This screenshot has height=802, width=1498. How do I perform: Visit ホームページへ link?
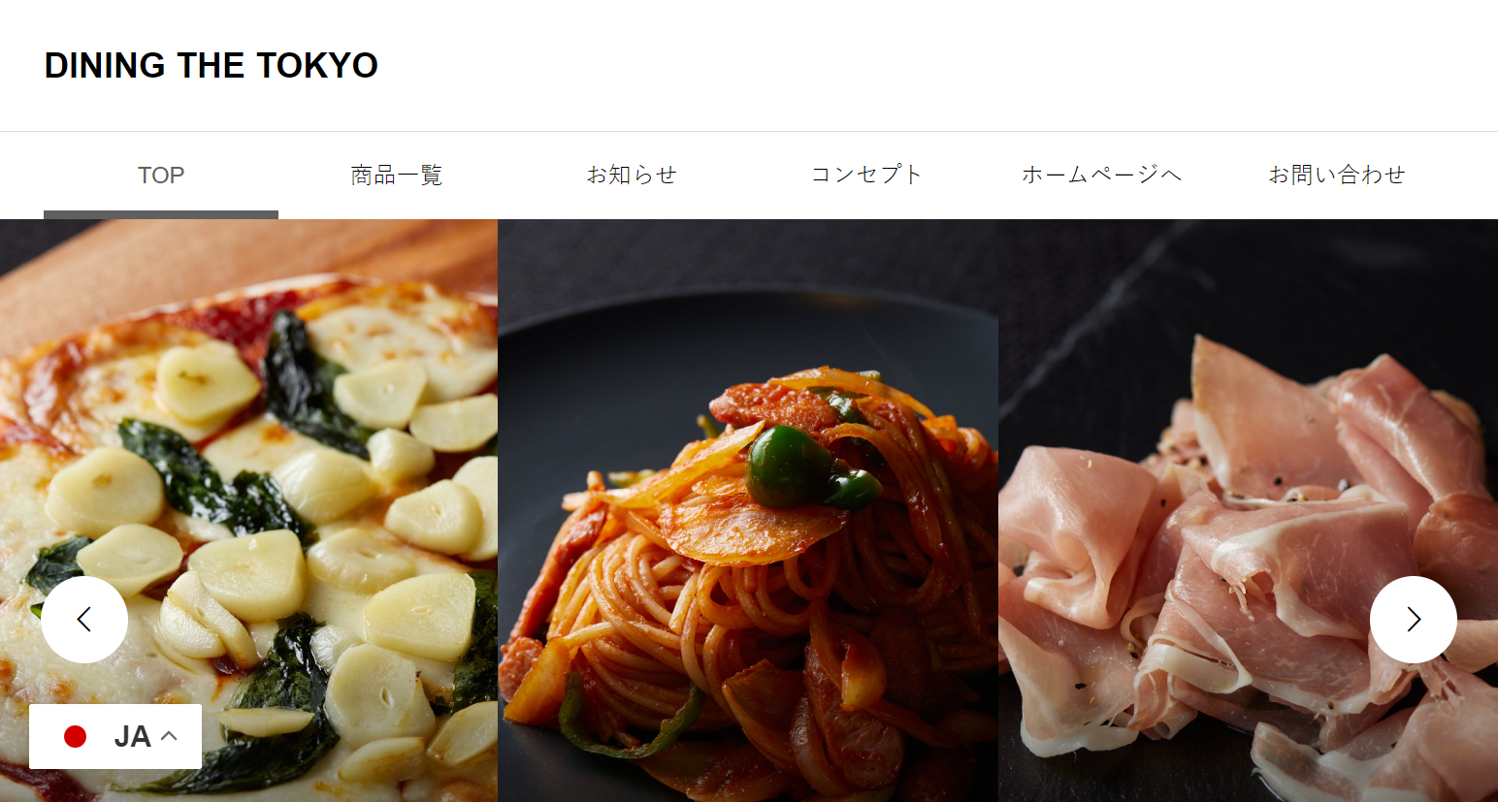[1101, 176]
